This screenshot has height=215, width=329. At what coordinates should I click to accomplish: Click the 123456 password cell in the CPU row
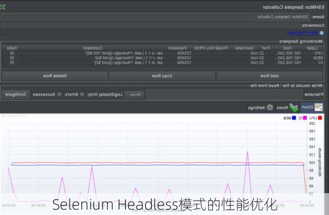[184, 53]
